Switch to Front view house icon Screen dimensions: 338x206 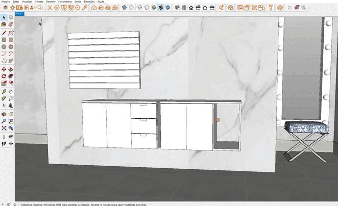click(191, 8)
